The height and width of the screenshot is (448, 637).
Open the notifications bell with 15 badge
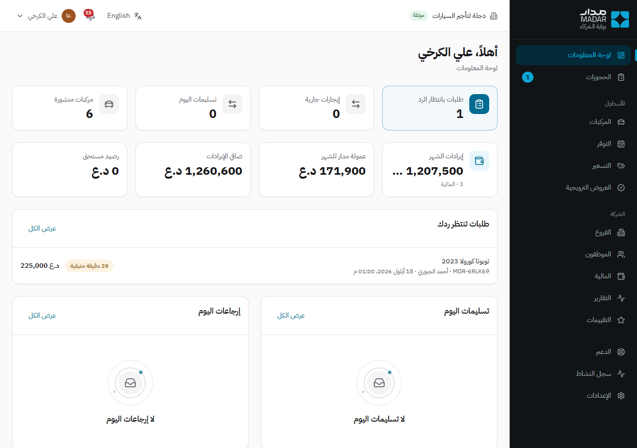pos(90,15)
